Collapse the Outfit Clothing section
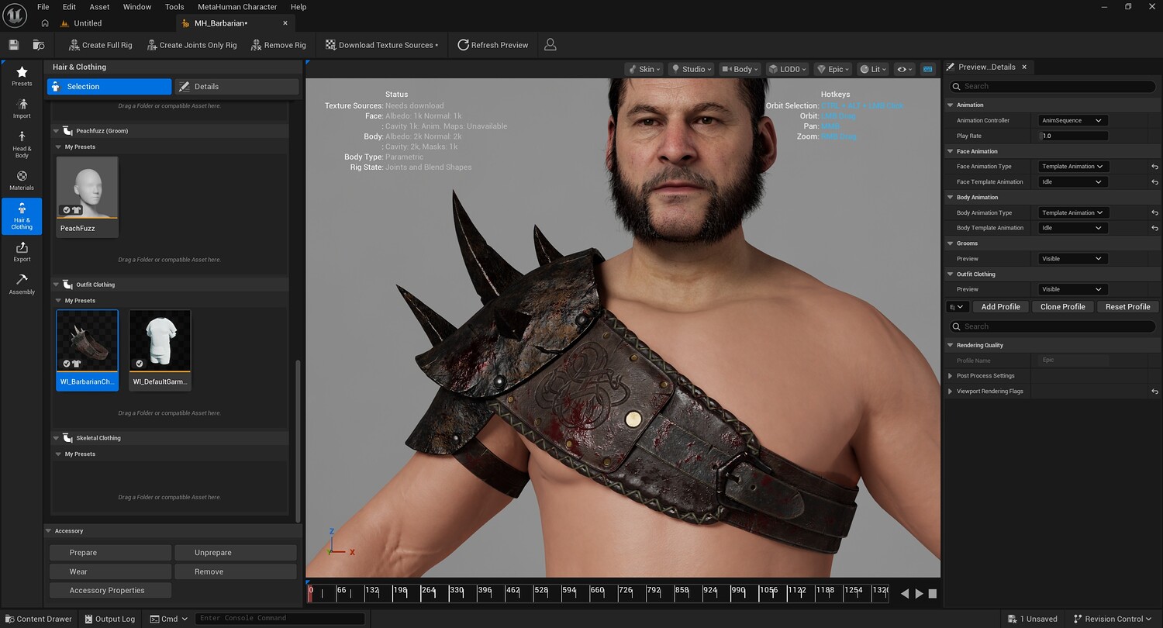 56,285
